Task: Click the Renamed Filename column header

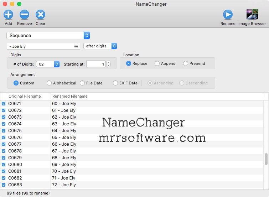Action: (x=70, y=96)
